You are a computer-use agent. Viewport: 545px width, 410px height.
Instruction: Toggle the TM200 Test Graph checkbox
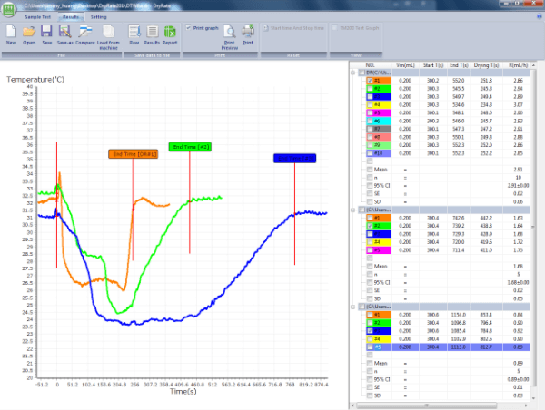click(334, 28)
